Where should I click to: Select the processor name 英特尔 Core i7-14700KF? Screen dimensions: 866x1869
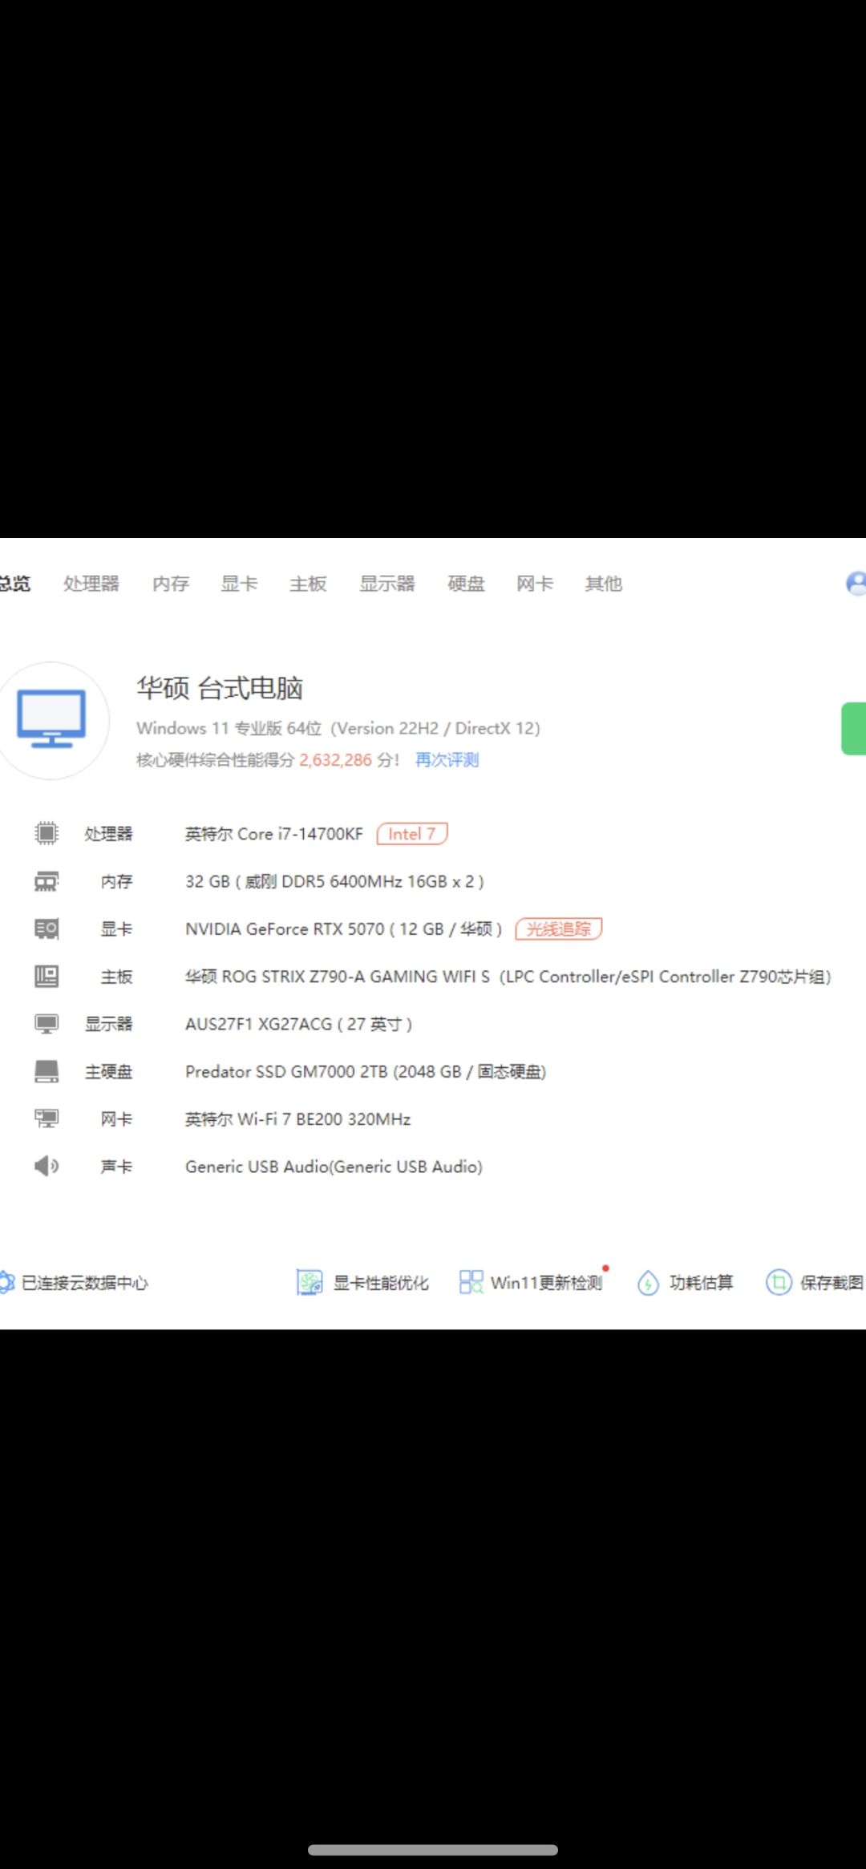pos(274,834)
